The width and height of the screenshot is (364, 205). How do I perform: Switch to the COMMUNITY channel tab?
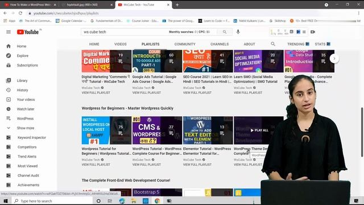(185, 44)
